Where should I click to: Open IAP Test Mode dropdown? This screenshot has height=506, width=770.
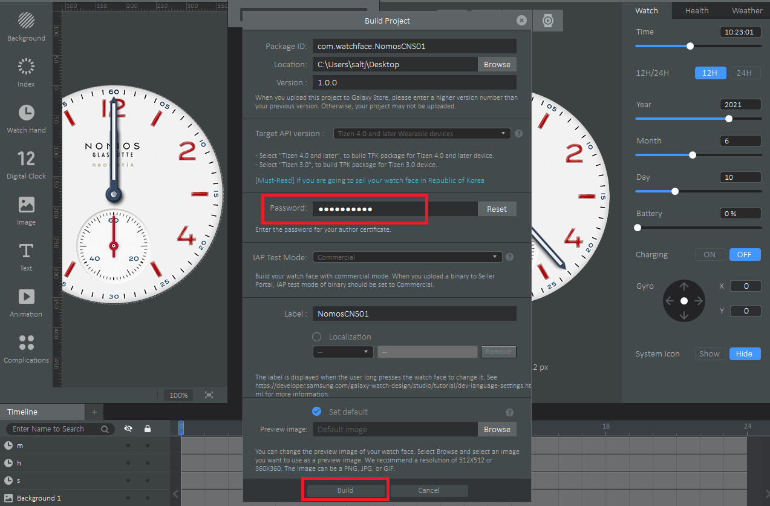(408, 257)
